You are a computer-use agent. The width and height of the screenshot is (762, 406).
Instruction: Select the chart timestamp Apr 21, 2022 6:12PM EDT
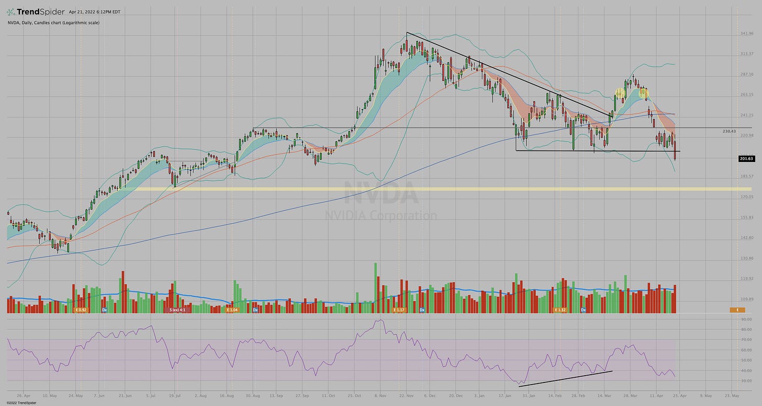pyautogui.click(x=95, y=11)
